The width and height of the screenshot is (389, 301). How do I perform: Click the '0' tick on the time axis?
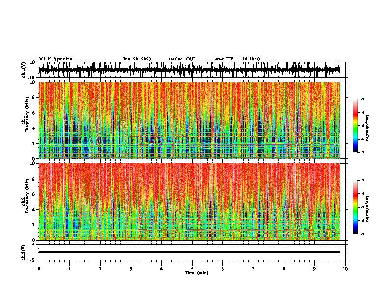39,269
